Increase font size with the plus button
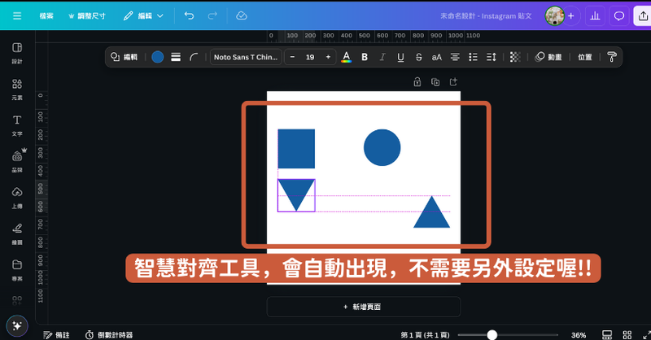The image size is (651, 340). point(328,57)
